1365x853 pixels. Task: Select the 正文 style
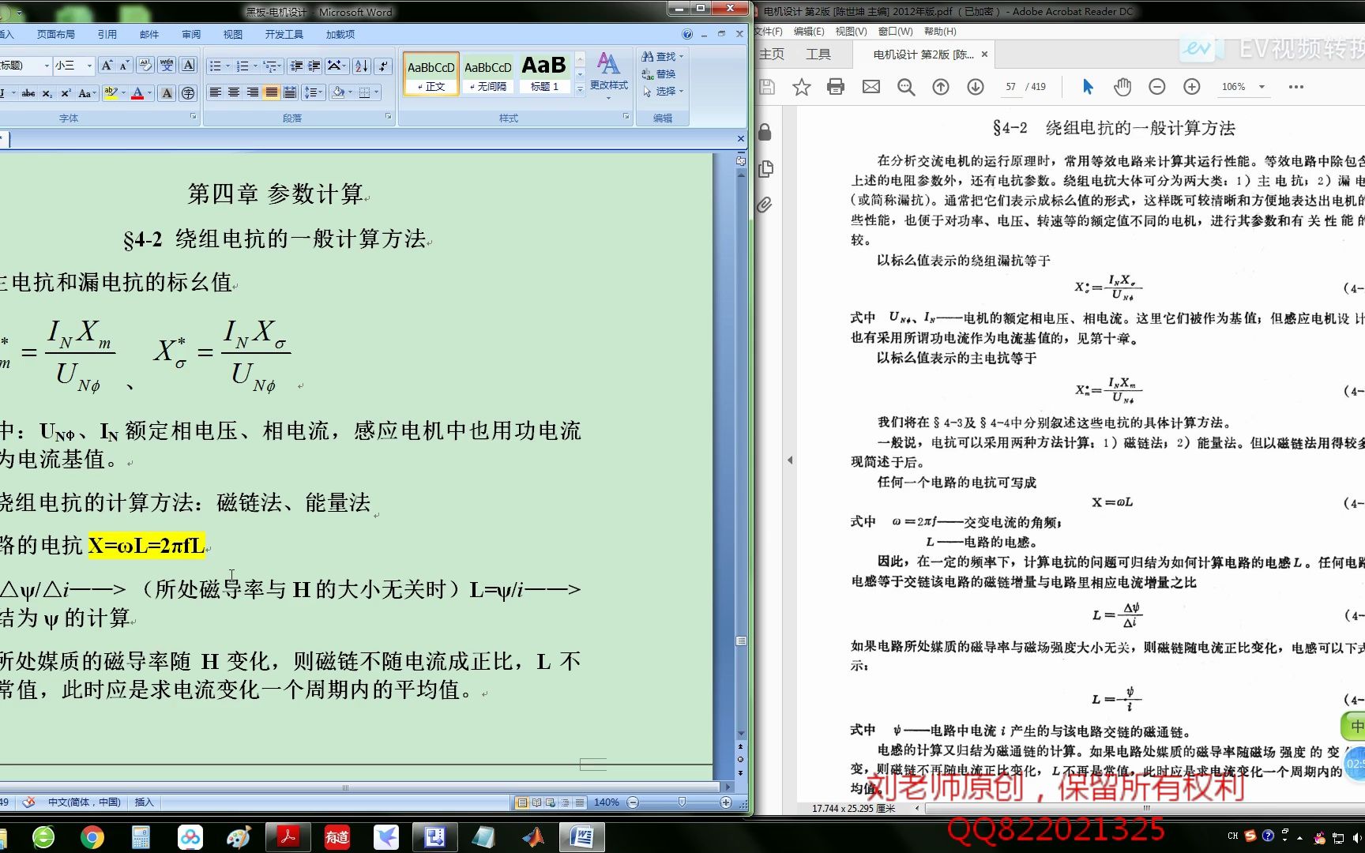431,73
